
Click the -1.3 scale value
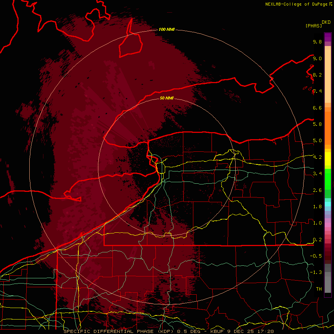[x=316, y=272]
